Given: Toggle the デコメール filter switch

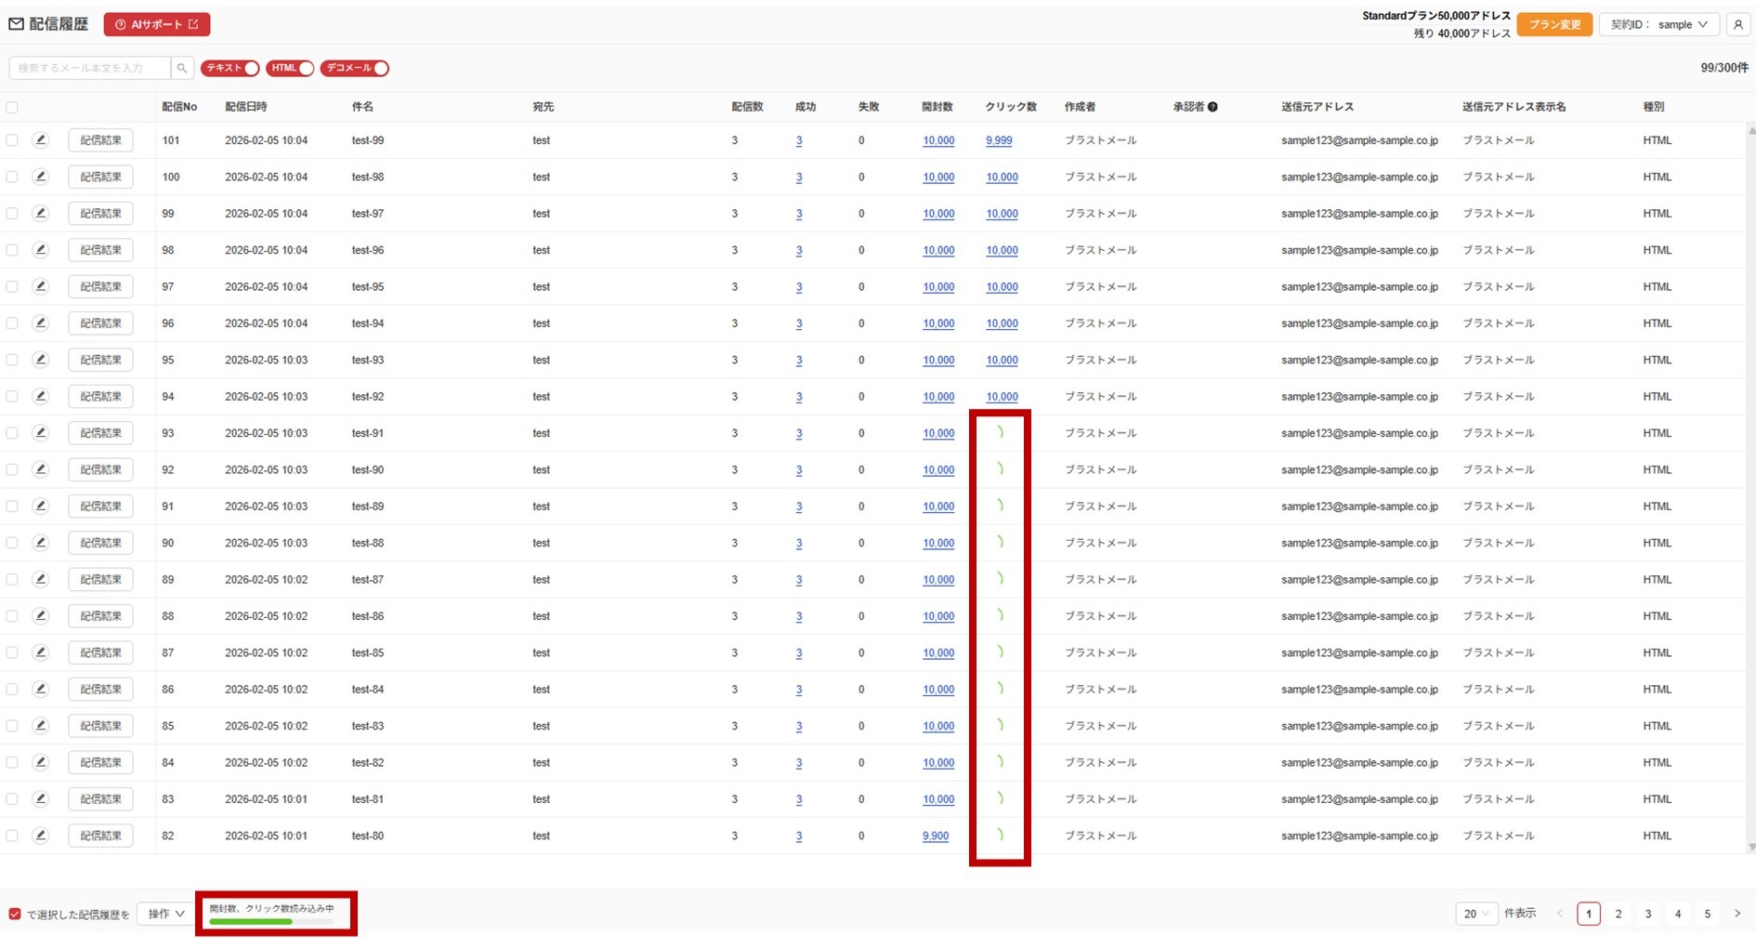Looking at the screenshot, I should (354, 68).
